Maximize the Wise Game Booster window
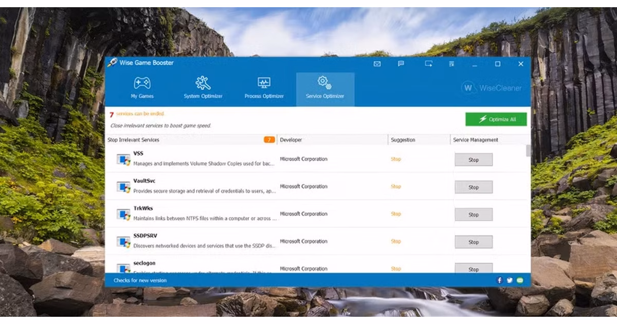Viewport: 617px width, 324px height. click(498, 64)
